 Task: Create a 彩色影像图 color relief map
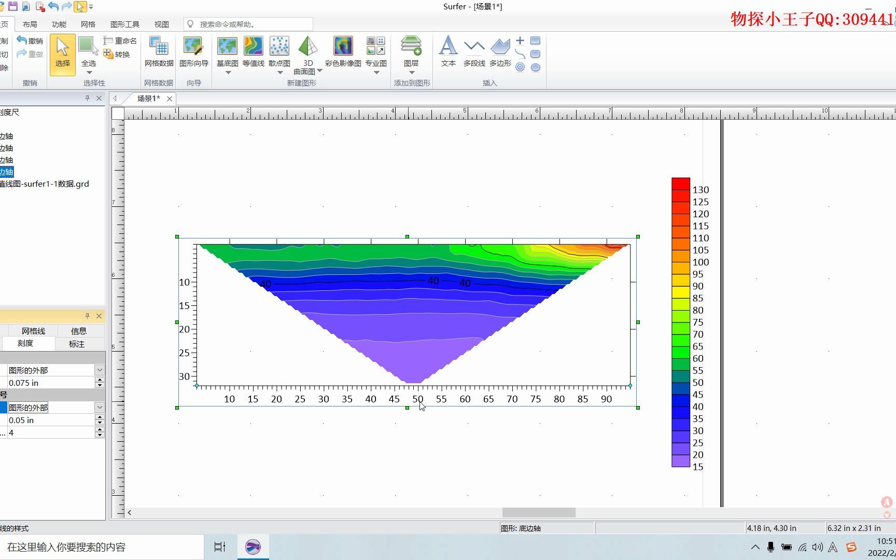tap(343, 52)
